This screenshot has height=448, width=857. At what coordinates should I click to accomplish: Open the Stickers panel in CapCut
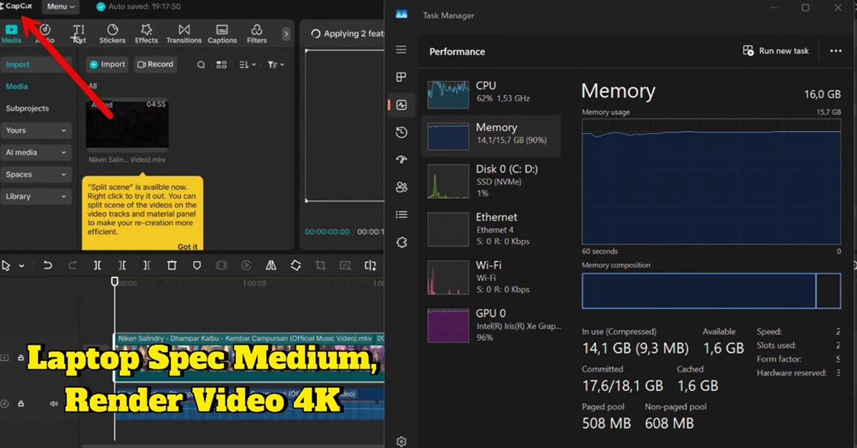[x=112, y=34]
